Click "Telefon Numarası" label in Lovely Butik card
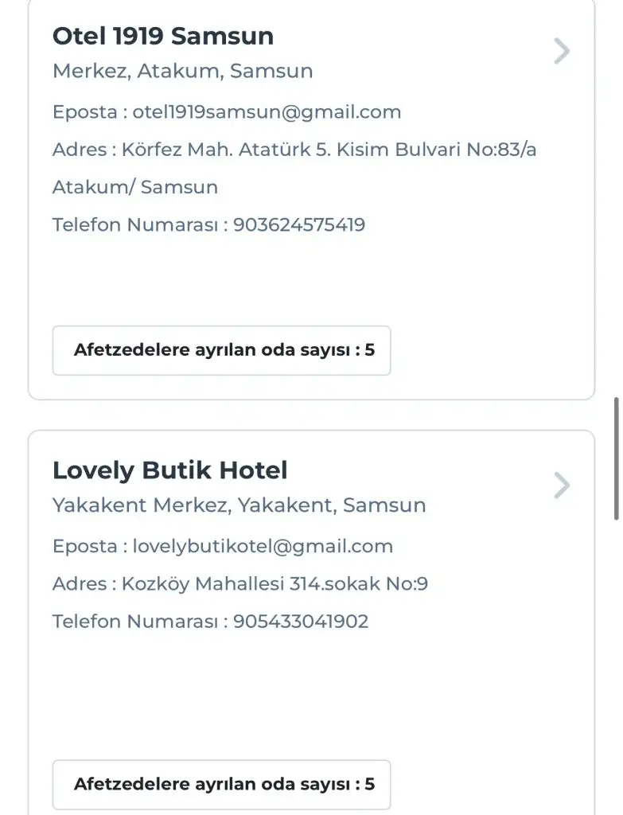The height and width of the screenshot is (815, 623). (134, 622)
